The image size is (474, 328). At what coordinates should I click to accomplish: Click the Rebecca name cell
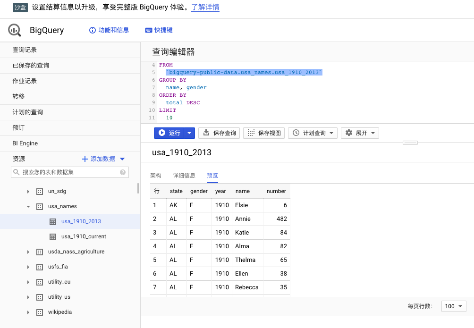pyautogui.click(x=246, y=287)
